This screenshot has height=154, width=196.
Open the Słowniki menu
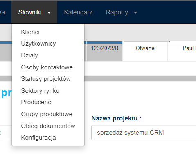34,12
